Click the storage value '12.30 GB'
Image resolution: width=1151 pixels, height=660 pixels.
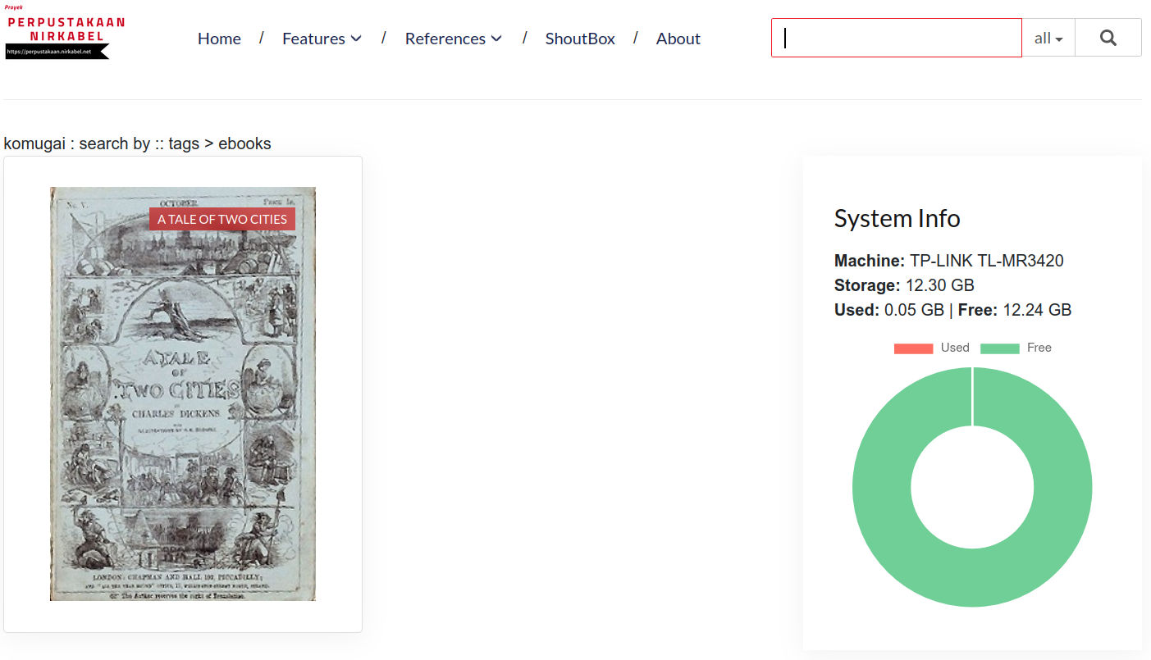(x=940, y=285)
